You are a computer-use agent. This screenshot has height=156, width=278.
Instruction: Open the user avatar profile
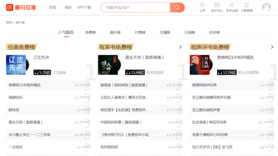(x=267, y=7)
